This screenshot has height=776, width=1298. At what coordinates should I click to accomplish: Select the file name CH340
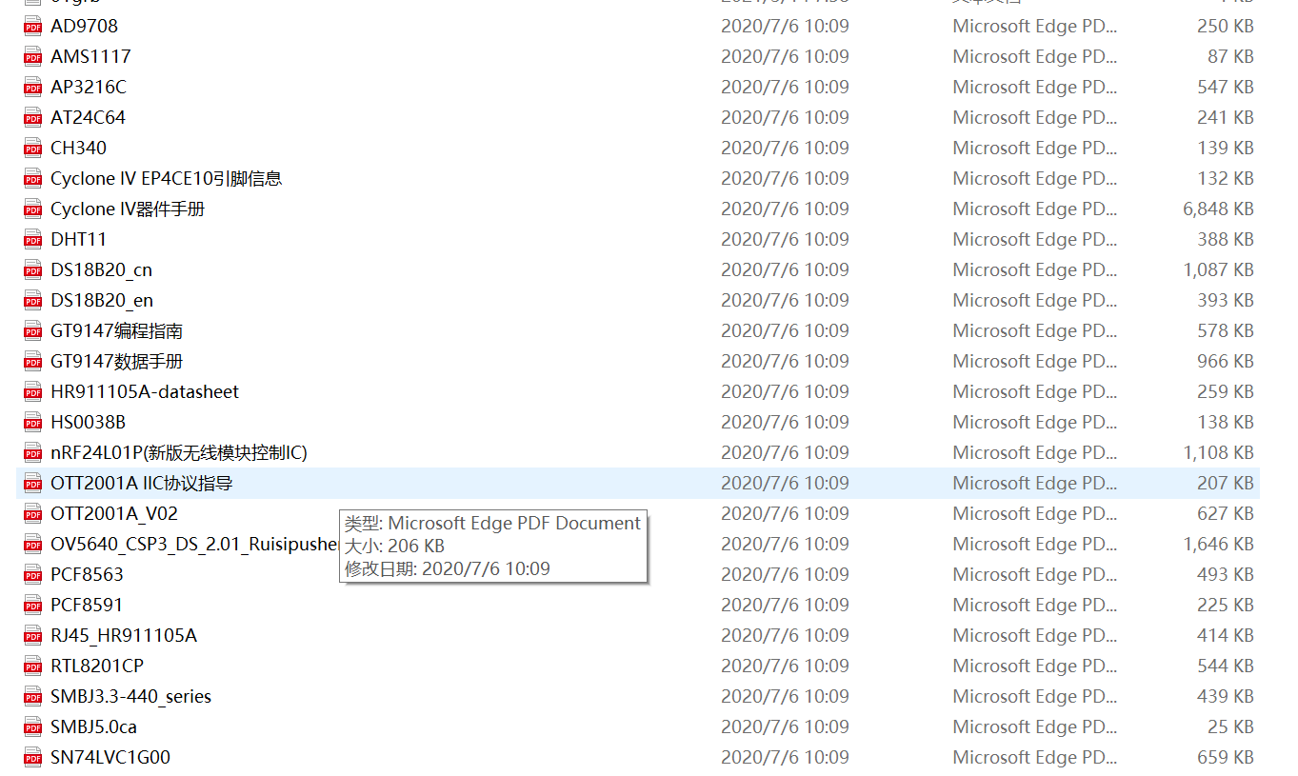point(79,148)
